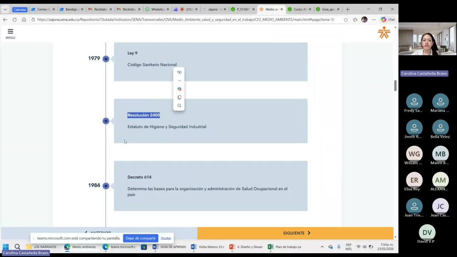The image size is (457, 257).
Task: Select participant avatar AM ALEXAN
Action: [x=440, y=180]
